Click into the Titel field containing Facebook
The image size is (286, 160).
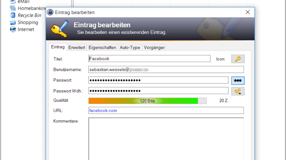pyautogui.click(x=149, y=59)
